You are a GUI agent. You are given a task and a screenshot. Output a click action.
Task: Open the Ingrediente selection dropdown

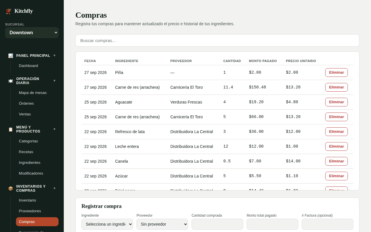pyautogui.click(x=107, y=224)
